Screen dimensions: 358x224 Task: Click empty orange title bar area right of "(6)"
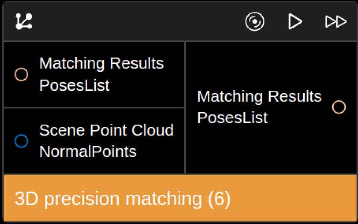point(295,199)
